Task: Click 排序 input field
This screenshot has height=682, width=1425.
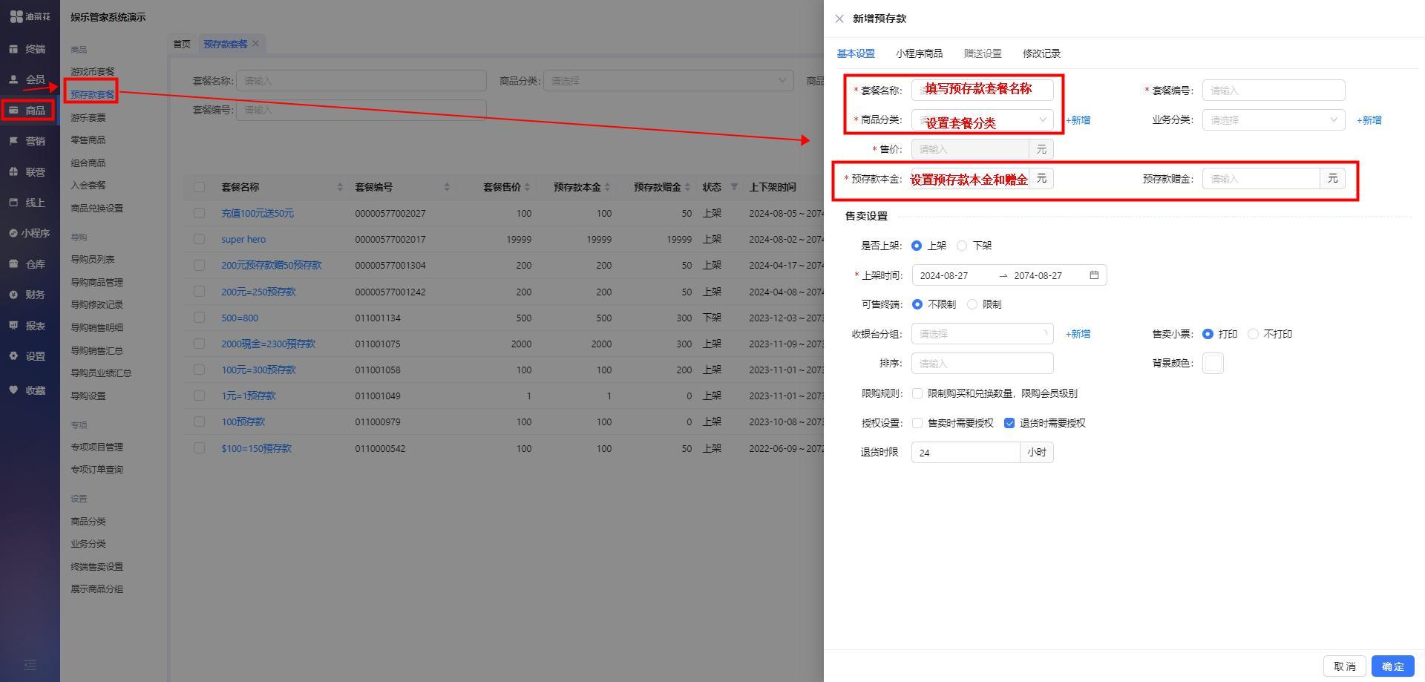Action: (982, 364)
